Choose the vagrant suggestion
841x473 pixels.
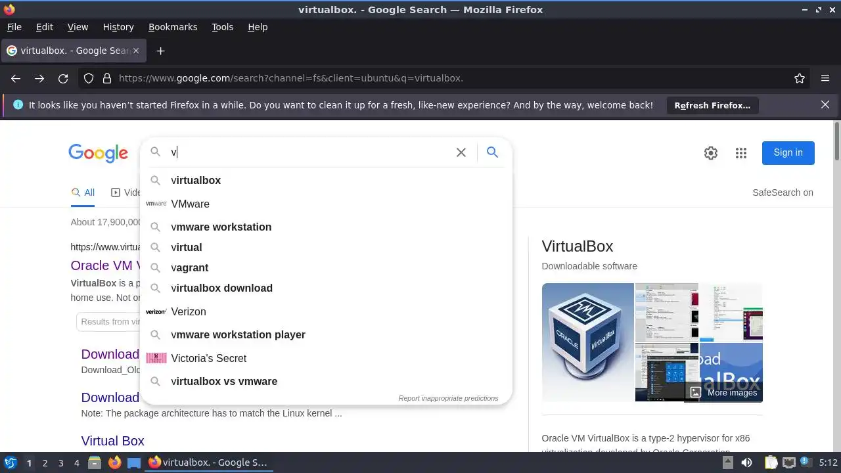tap(326, 267)
